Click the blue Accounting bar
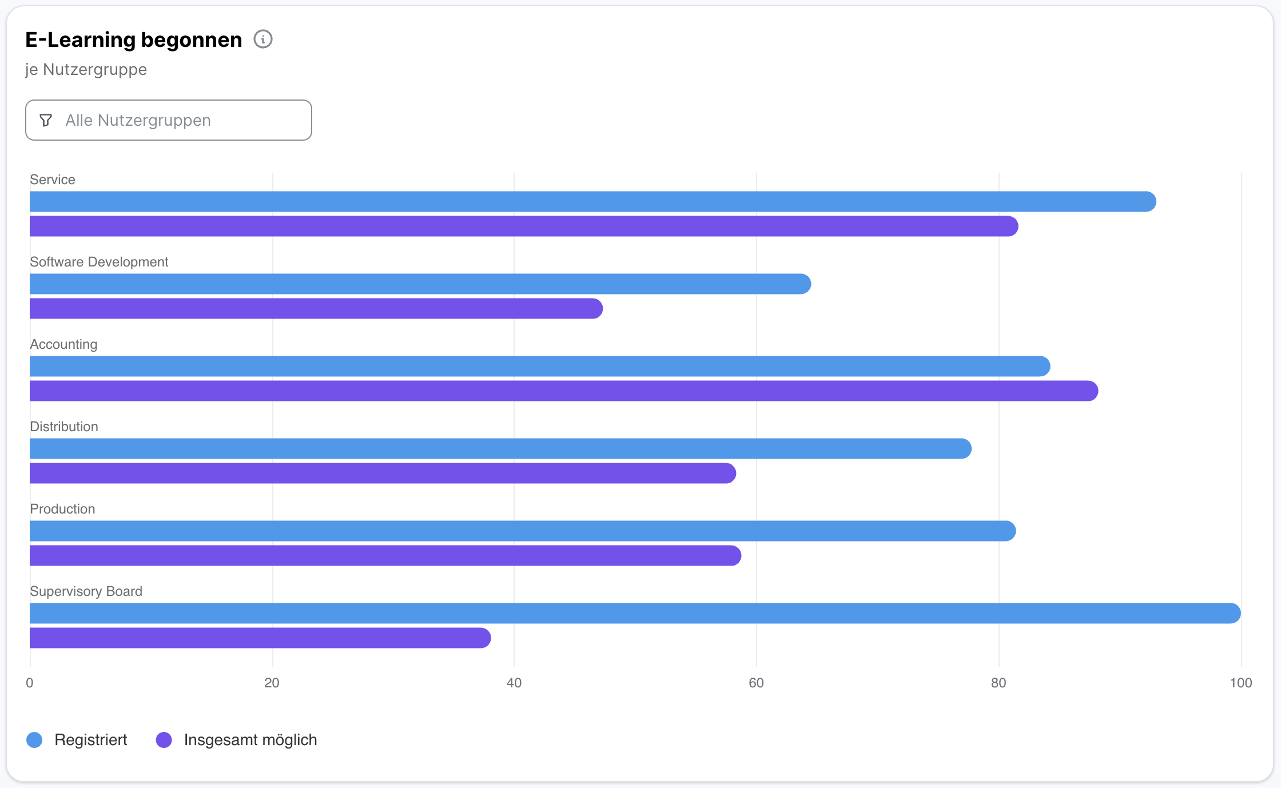1281x788 pixels. tap(539, 367)
